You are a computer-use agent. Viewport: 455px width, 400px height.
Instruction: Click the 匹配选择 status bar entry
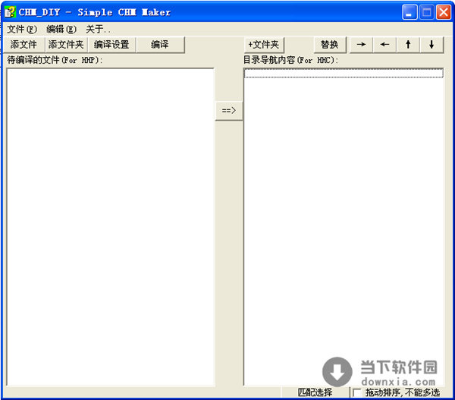click(x=315, y=392)
